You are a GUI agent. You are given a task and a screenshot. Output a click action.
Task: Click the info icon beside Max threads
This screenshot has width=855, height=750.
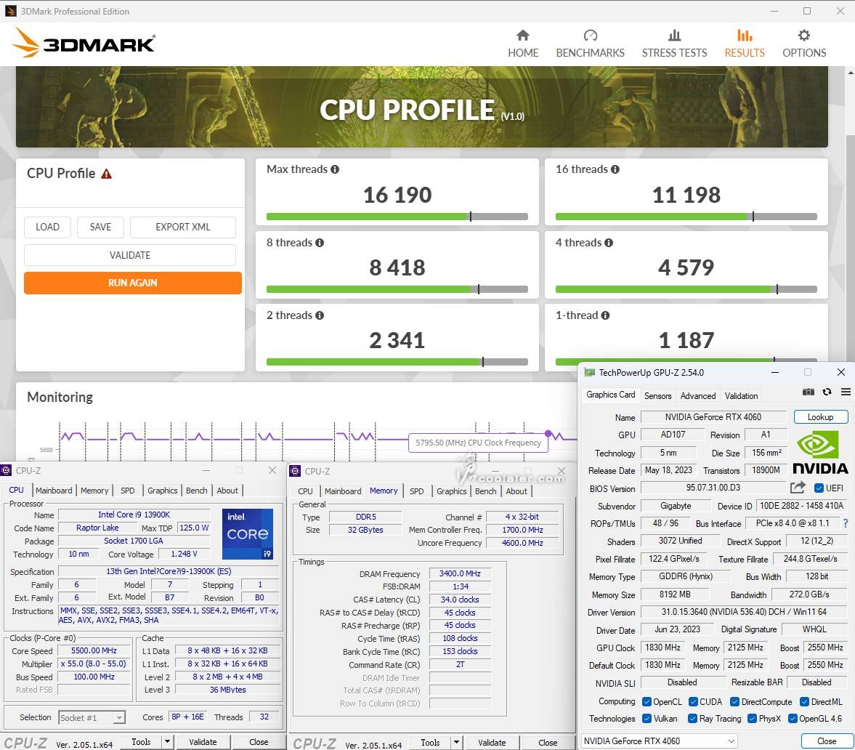[x=335, y=169]
